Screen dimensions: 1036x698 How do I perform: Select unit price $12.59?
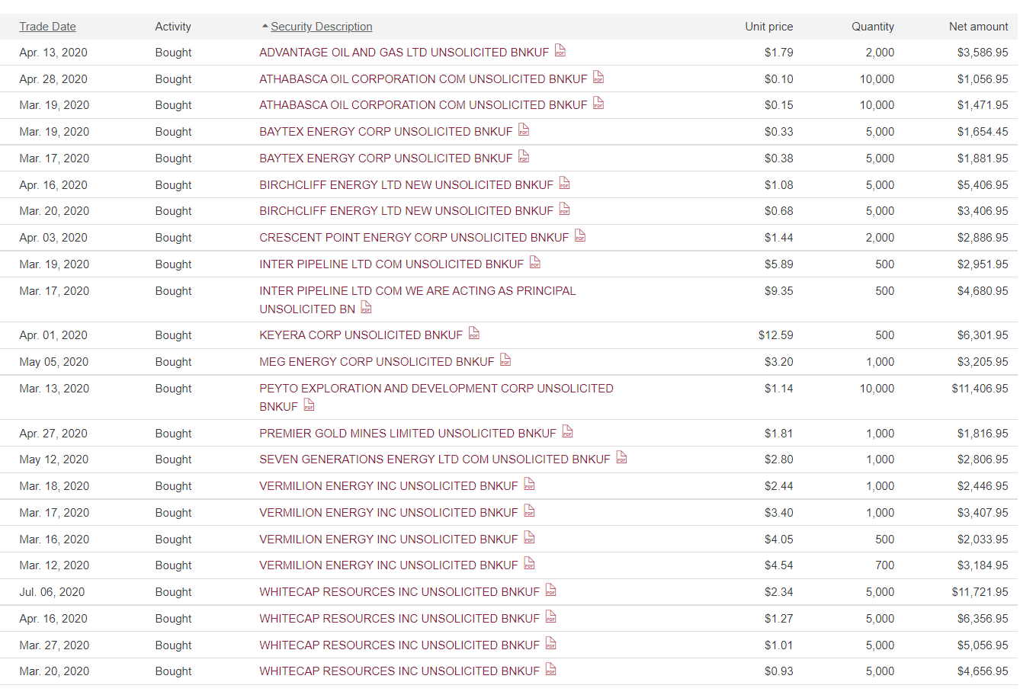tap(776, 335)
